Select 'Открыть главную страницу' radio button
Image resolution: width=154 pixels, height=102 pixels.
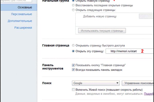pyautogui.click(x=74, y=1)
